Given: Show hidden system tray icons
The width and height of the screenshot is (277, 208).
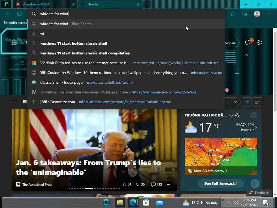Looking at the screenshot, I should coord(223,200).
